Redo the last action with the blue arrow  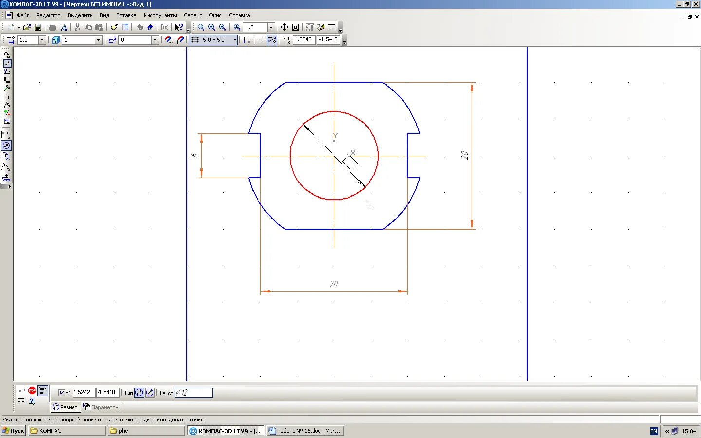point(150,27)
